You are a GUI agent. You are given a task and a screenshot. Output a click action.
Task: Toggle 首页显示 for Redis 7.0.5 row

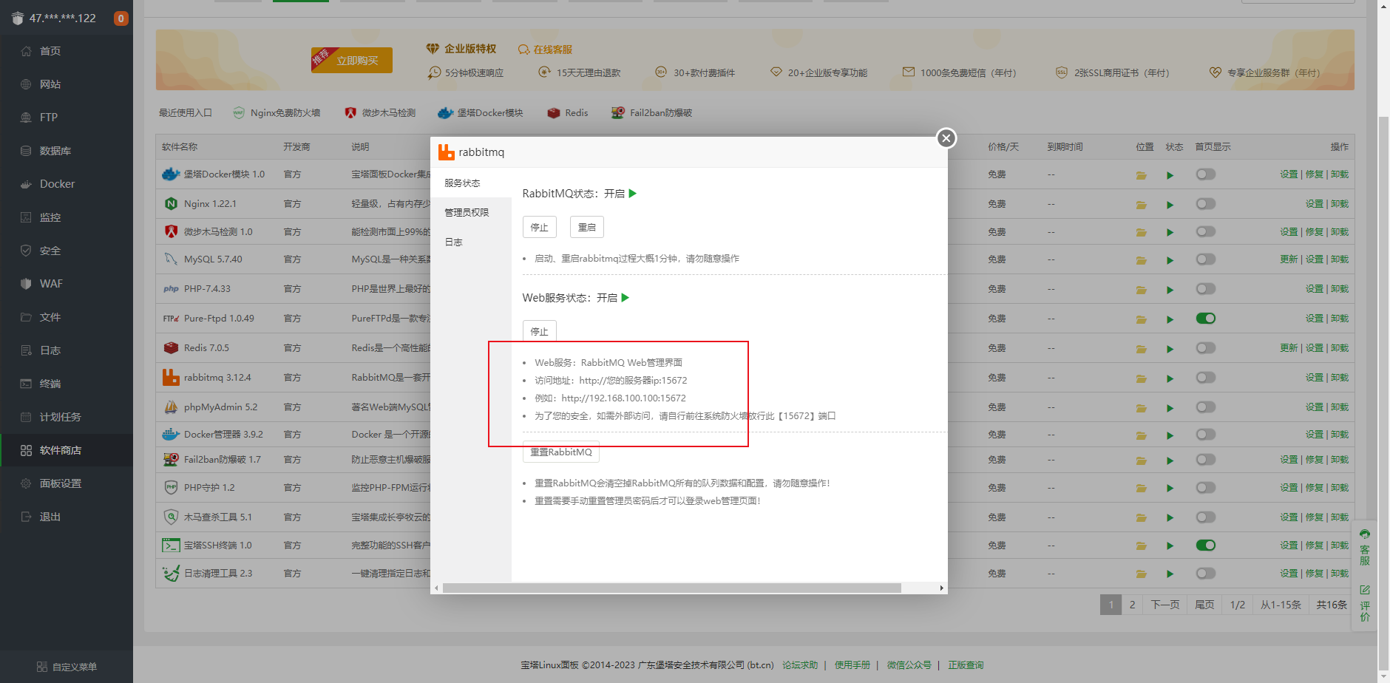pos(1206,347)
